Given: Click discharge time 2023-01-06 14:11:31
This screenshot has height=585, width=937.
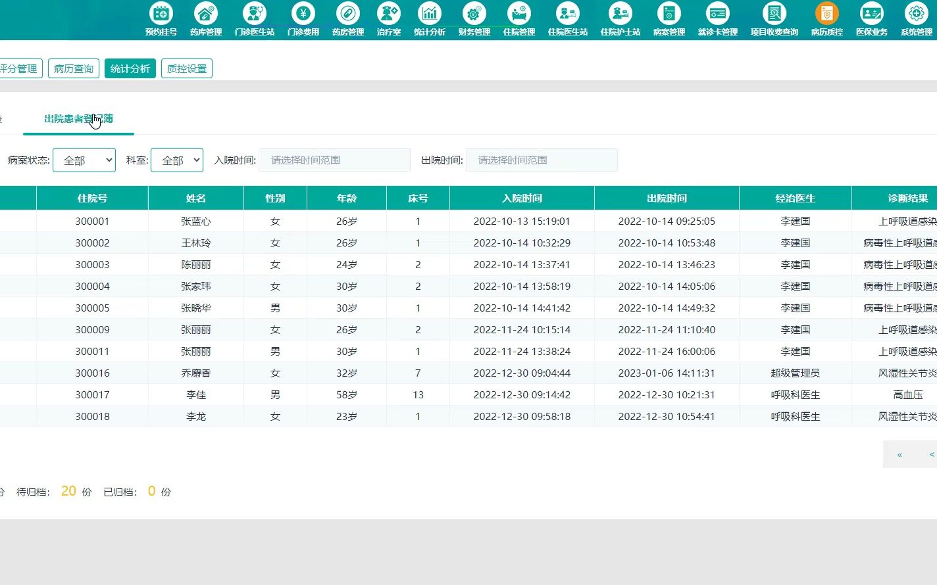Looking at the screenshot, I should coord(667,373).
